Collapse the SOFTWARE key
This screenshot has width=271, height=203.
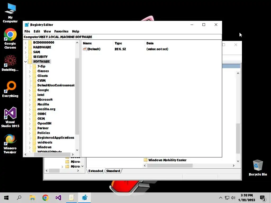26,62
